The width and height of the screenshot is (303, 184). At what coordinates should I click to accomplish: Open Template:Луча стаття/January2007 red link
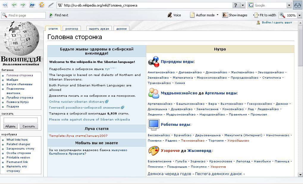78,136
